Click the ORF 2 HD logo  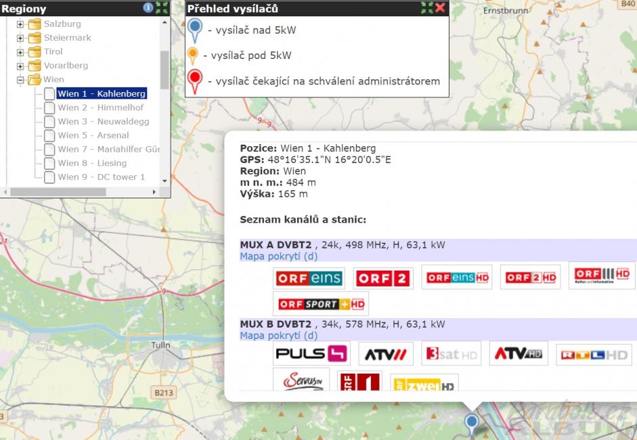click(531, 277)
